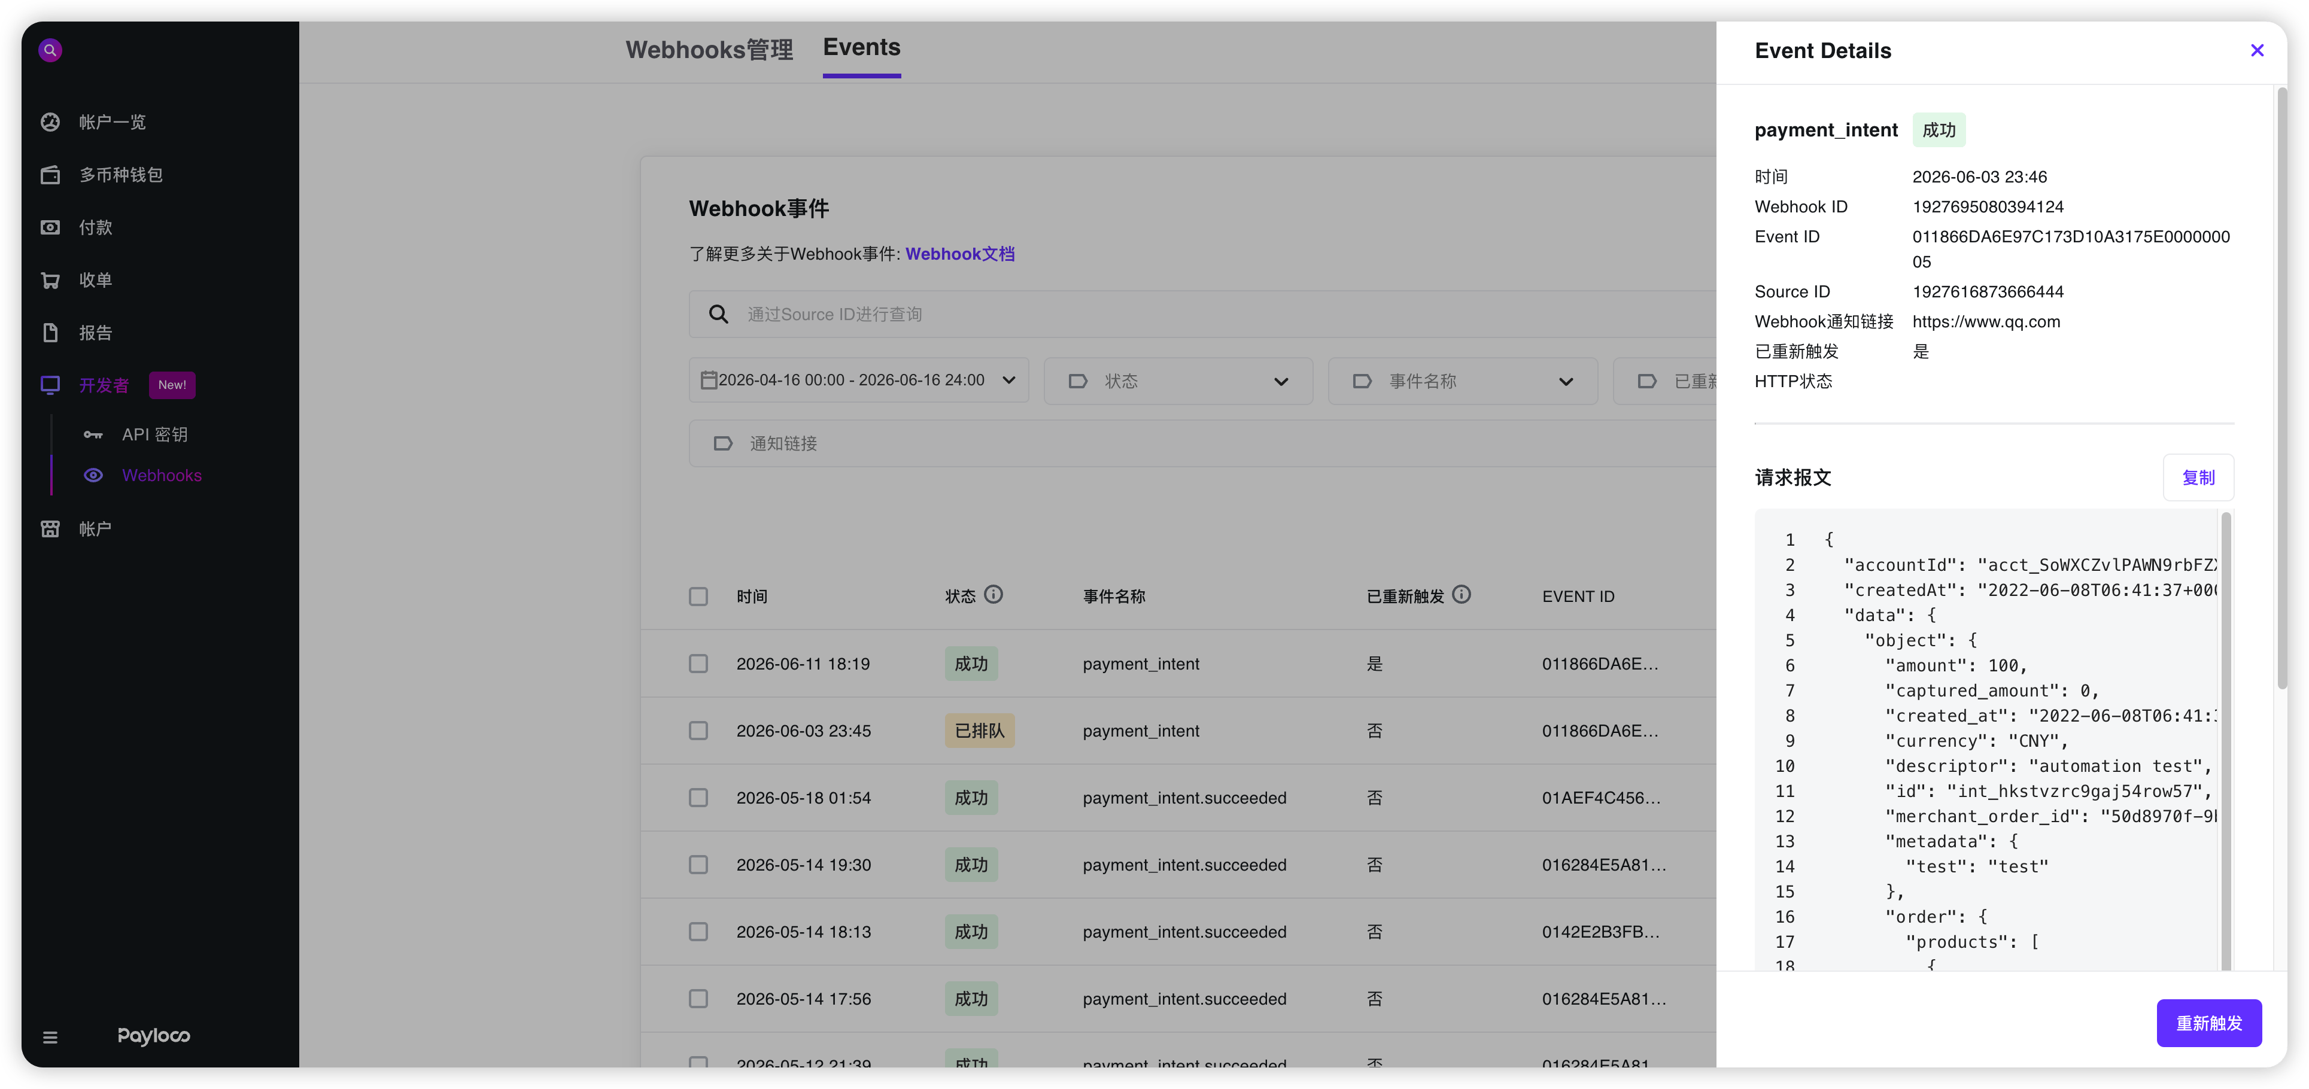
Task: Check the row for 2026-06-11 18:19
Action: click(698, 663)
